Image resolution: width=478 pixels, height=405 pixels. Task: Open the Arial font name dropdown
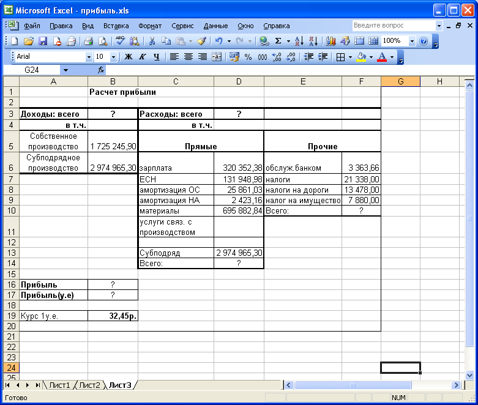coord(89,57)
